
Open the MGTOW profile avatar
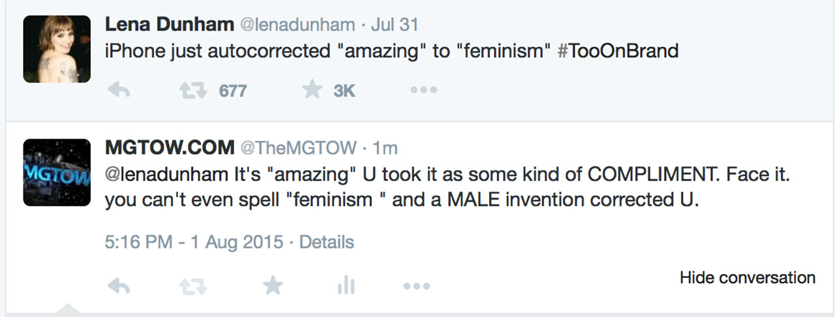point(57,172)
